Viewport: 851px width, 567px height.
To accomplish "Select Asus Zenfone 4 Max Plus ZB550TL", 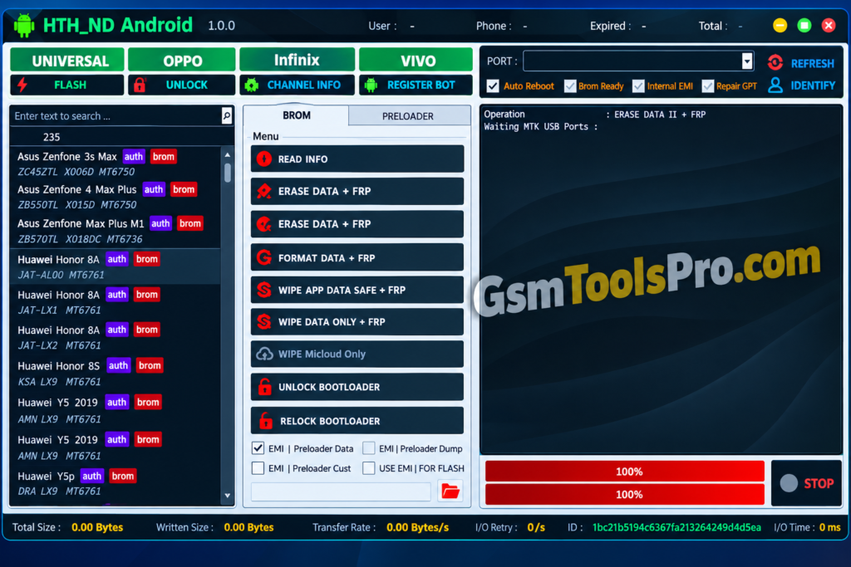I will point(115,197).
